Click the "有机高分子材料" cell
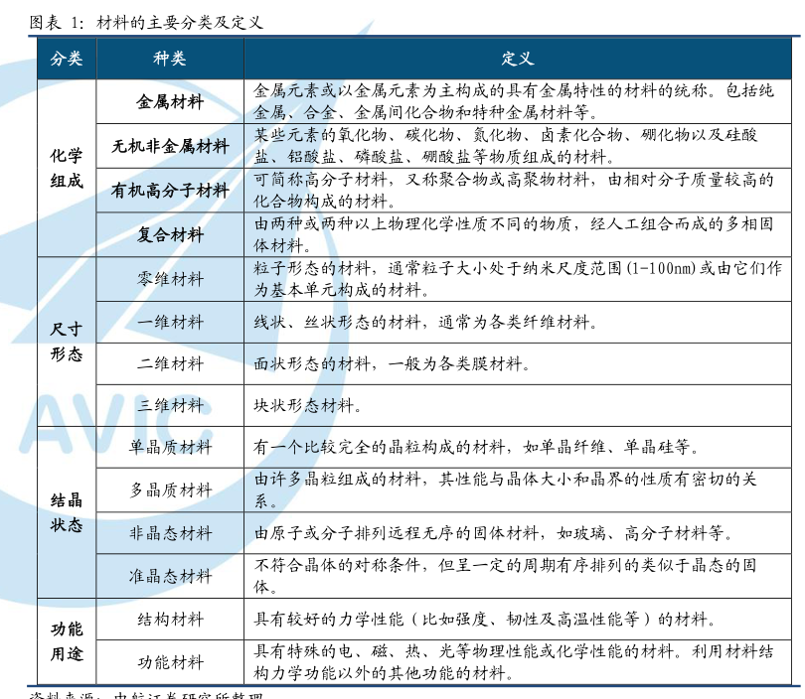 (170, 191)
